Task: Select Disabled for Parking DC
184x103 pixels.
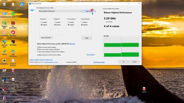Action: [57, 25]
